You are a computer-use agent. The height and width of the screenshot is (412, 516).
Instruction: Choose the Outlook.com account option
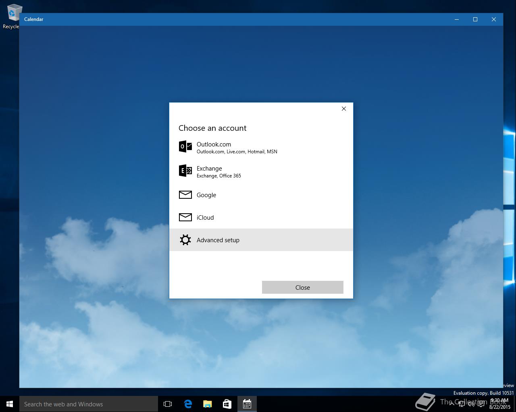coord(261,147)
